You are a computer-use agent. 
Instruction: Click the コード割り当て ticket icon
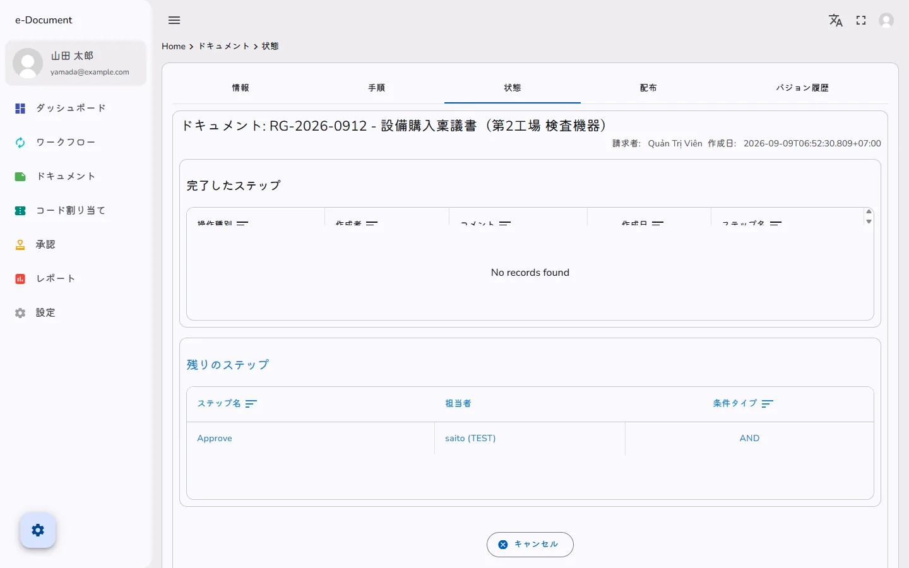click(x=20, y=211)
